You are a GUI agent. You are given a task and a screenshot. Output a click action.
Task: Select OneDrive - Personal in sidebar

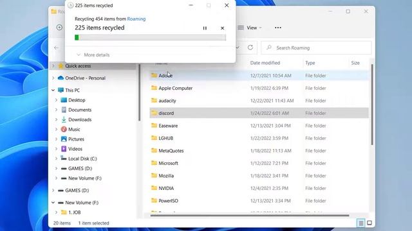click(x=85, y=78)
